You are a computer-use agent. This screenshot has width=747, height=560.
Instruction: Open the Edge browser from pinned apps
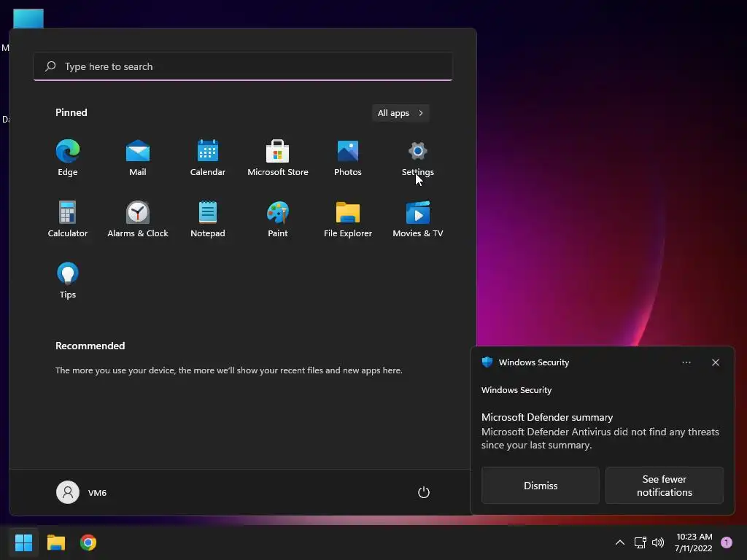coord(68,158)
